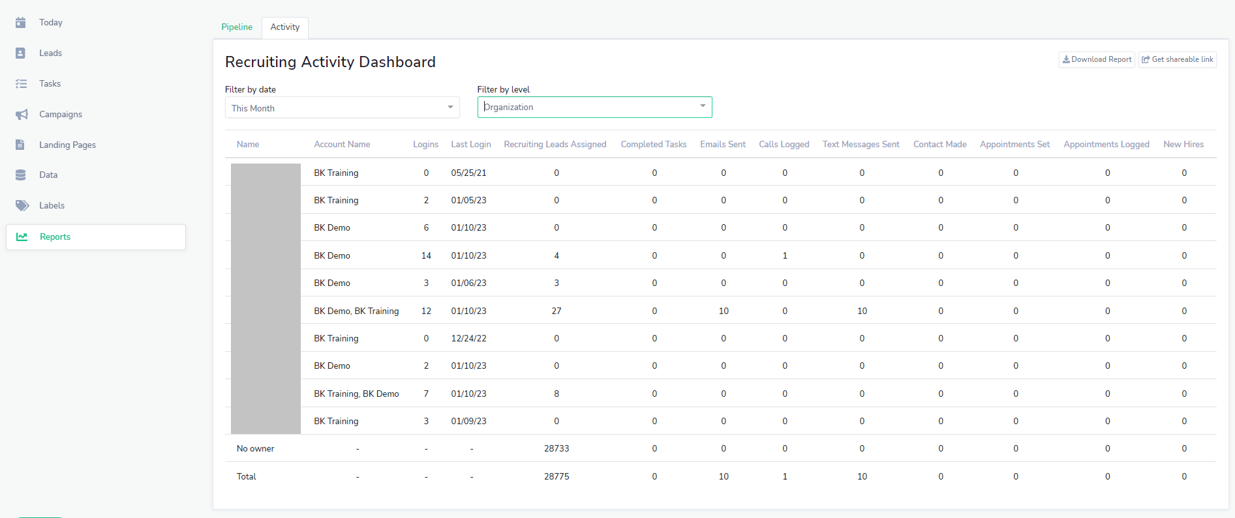Click the Emails Sent column header
This screenshot has width=1235, height=518.
tap(723, 145)
